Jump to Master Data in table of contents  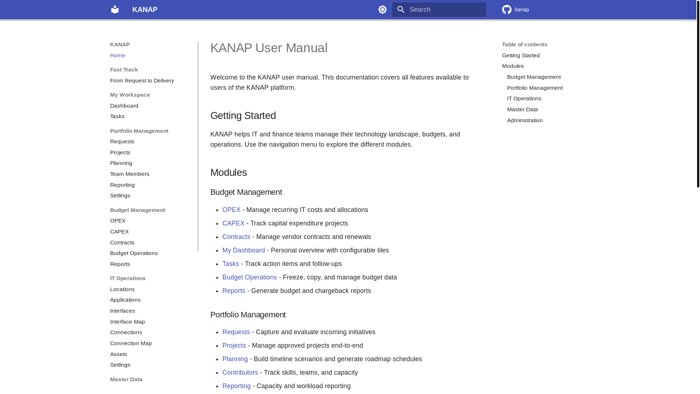[x=522, y=109]
